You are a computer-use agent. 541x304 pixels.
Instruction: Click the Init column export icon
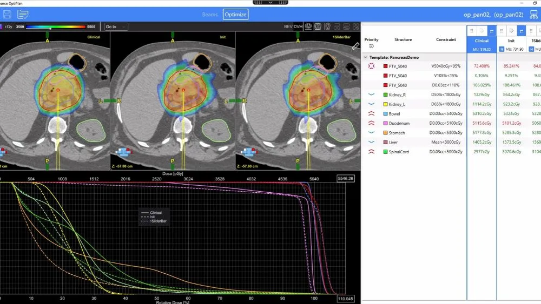coord(511,31)
